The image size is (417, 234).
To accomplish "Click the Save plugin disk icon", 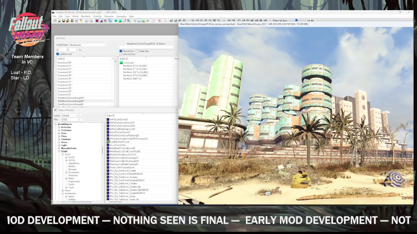I will click(x=64, y=21).
